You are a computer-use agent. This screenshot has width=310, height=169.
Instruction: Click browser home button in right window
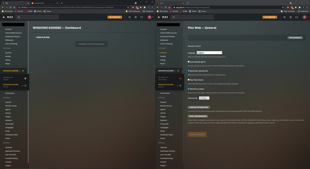coord(169,7)
